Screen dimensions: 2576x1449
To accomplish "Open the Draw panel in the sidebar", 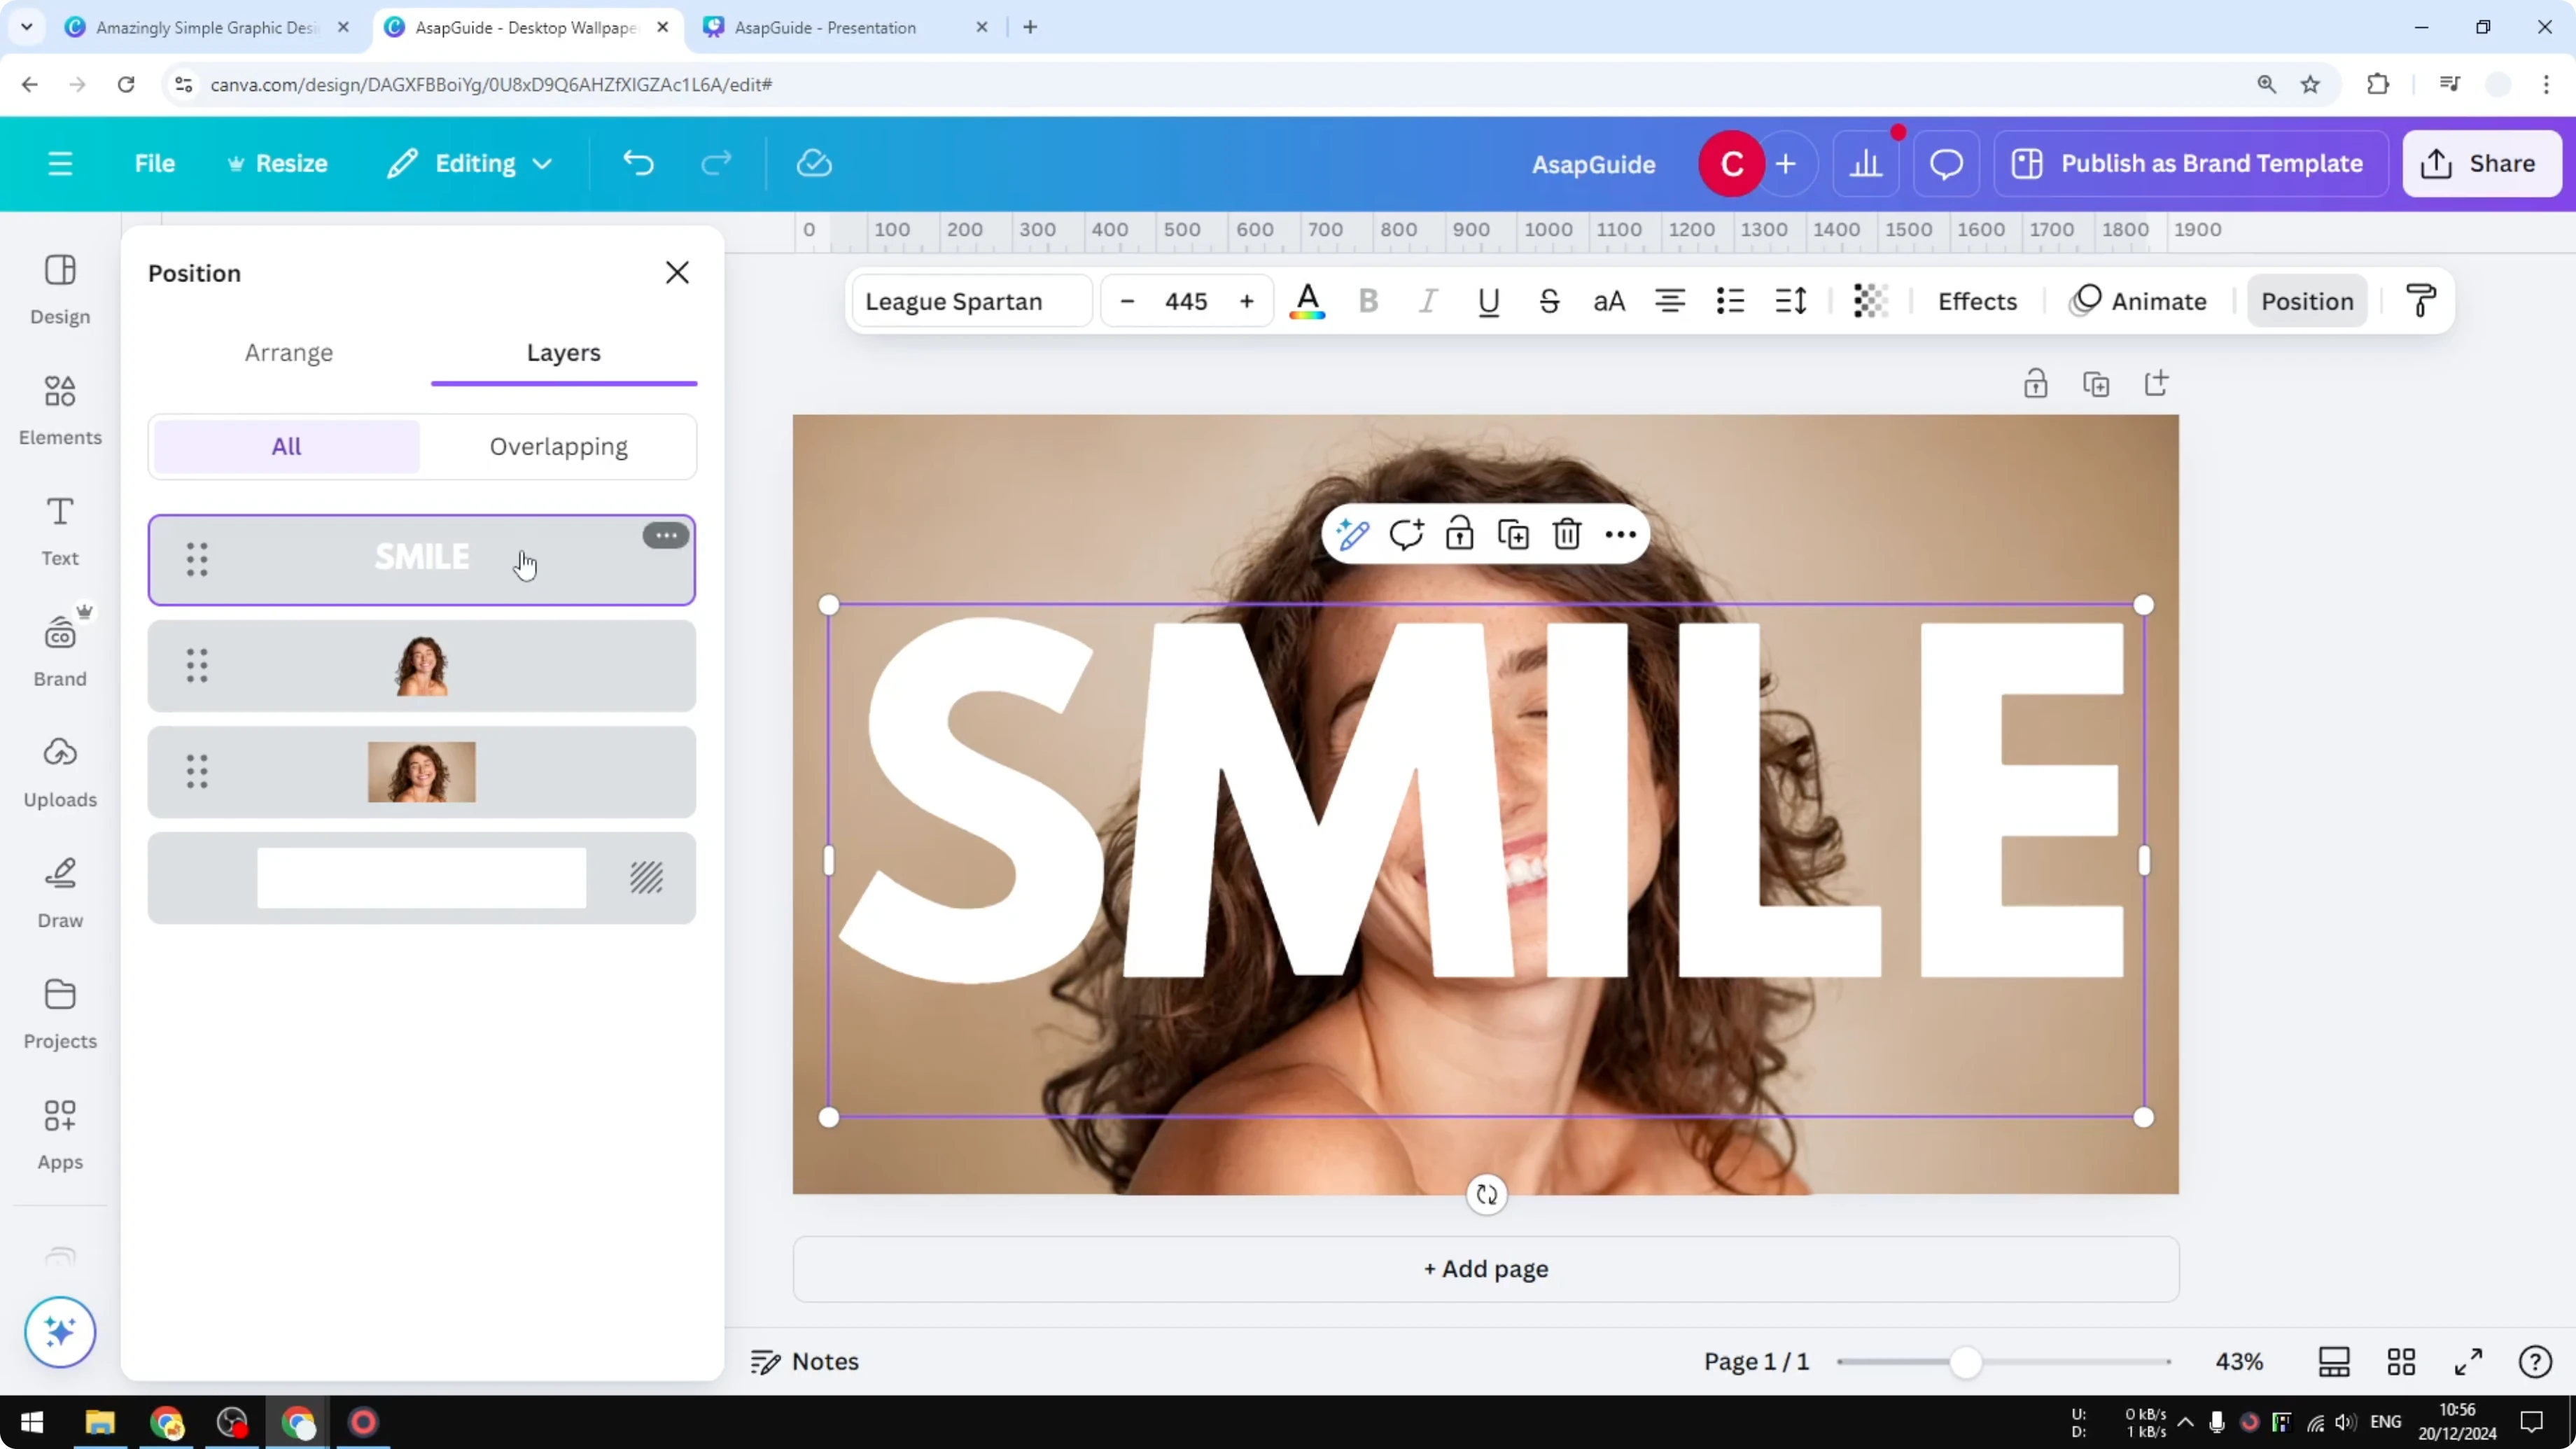I will [x=59, y=890].
